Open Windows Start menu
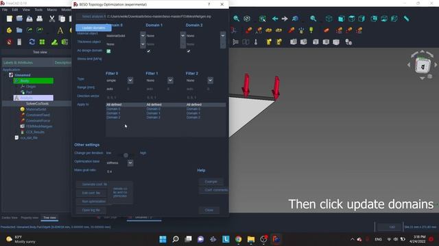 pos(163,239)
